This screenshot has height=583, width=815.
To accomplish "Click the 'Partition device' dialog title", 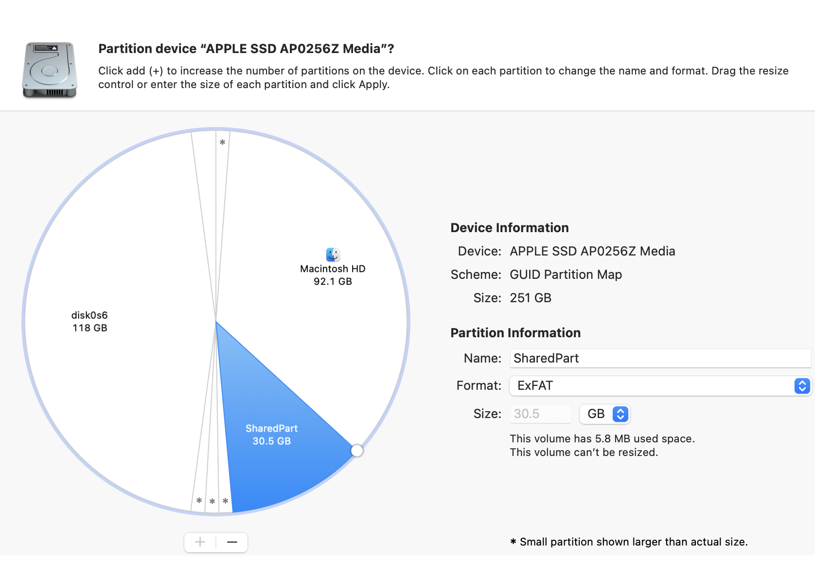I will 246,49.
